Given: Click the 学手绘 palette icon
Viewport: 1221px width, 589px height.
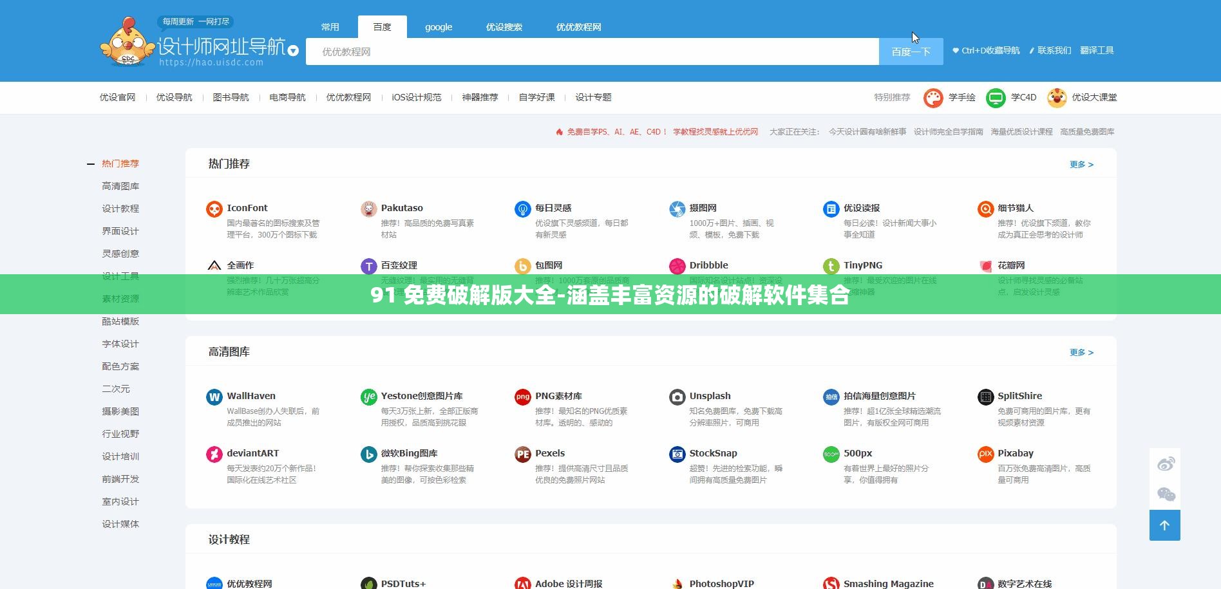Looking at the screenshot, I should coord(932,97).
